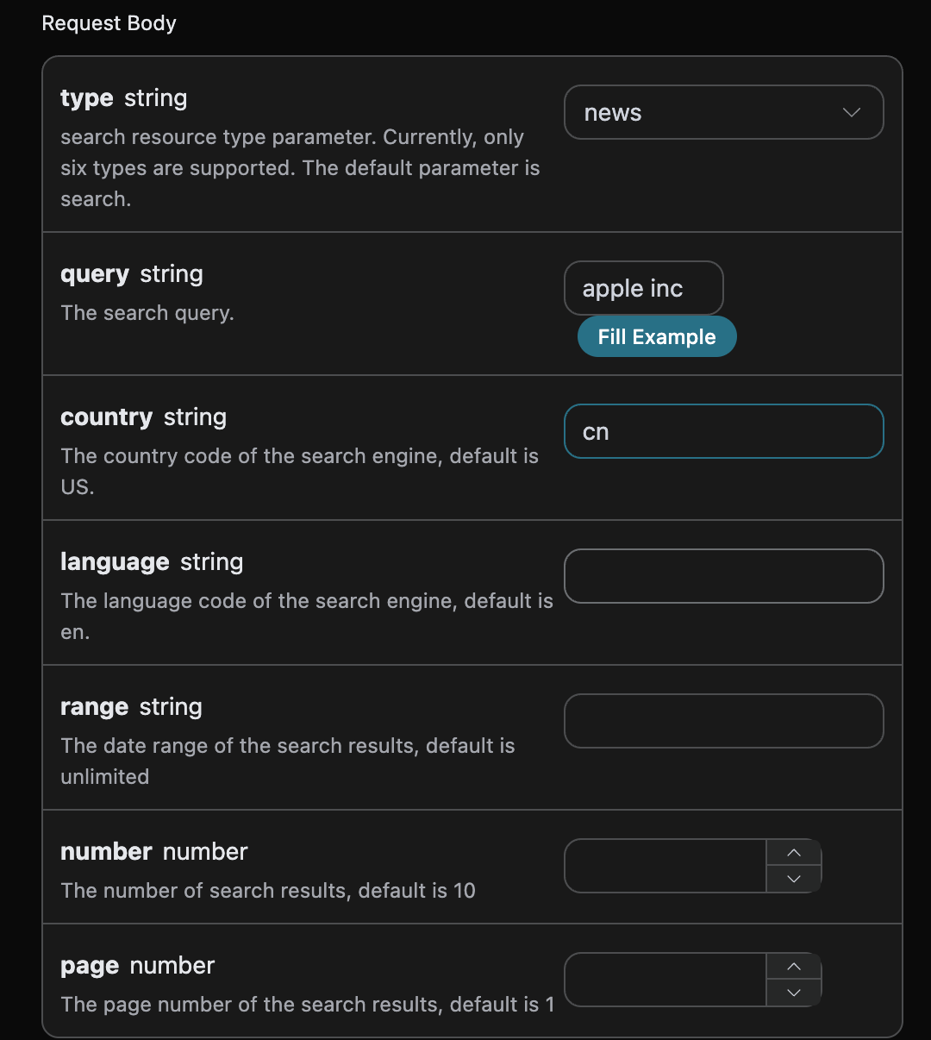Decrement the number field using down arrow
This screenshot has width=931, height=1040.
coord(794,879)
